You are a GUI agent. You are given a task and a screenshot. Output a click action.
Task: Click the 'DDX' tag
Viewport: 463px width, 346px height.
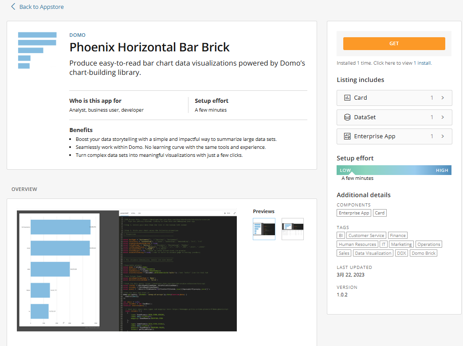(x=402, y=253)
